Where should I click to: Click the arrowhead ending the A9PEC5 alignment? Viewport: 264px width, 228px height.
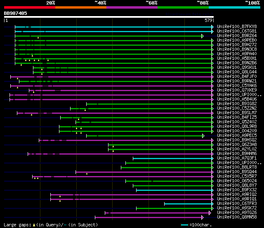(x=203, y=136)
